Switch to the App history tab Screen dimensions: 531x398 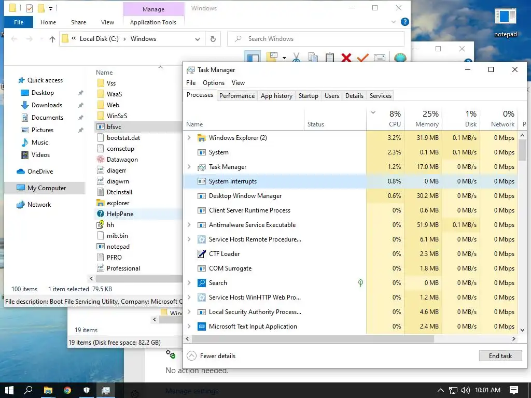(276, 96)
